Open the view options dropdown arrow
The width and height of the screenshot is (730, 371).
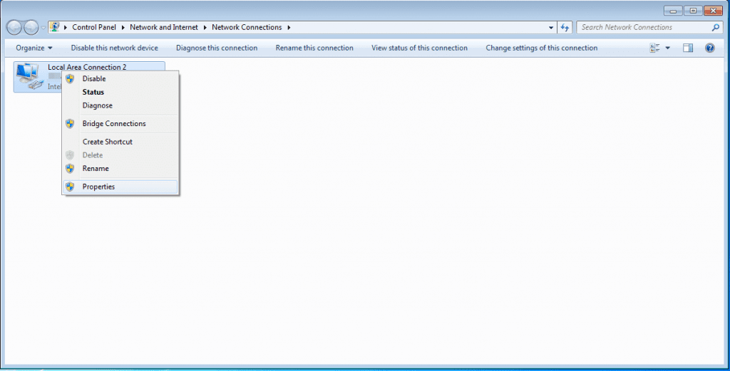[667, 48]
